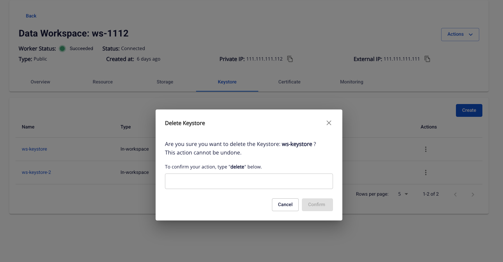Copy the External IP address
This screenshot has height=262, width=503.
(x=427, y=59)
